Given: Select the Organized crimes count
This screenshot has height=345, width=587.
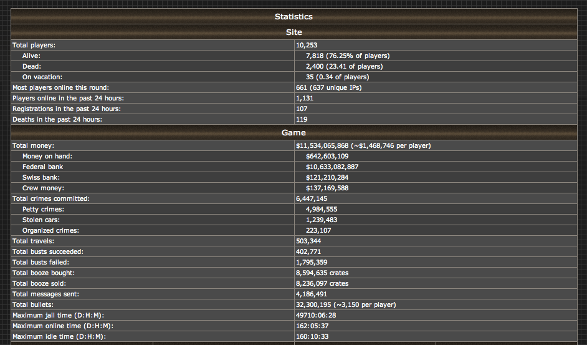Looking at the screenshot, I should (318, 230).
